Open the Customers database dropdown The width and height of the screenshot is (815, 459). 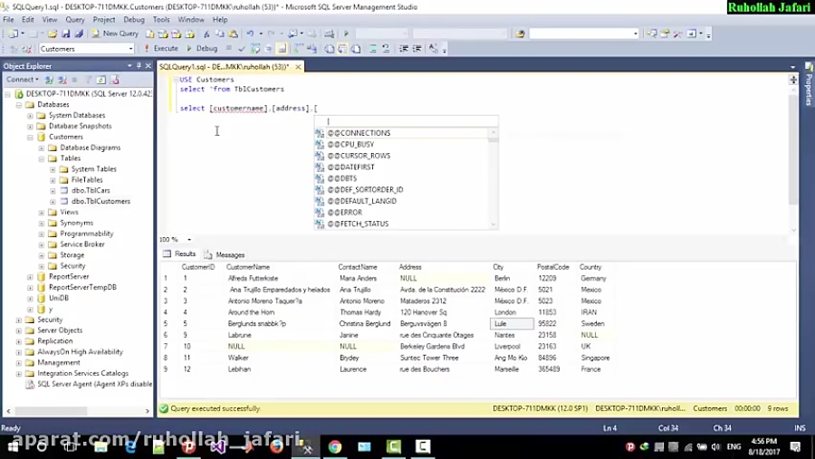pyautogui.click(x=130, y=49)
